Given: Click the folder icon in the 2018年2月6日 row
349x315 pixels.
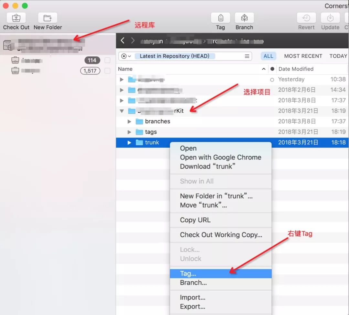Looking at the screenshot, I should [132, 90].
